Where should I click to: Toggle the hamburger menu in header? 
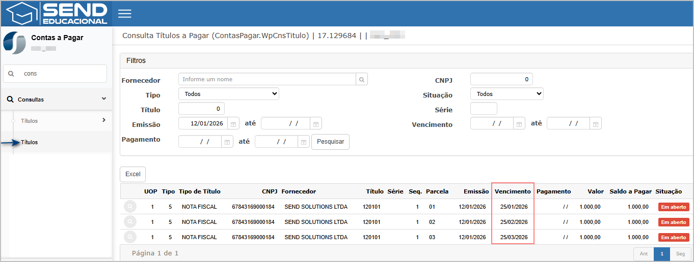tap(125, 14)
